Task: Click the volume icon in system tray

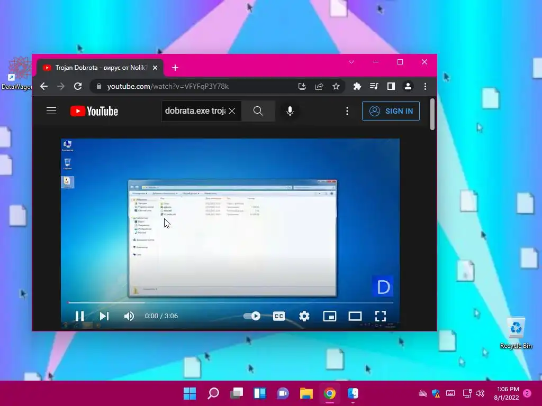Action: [x=480, y=393]
